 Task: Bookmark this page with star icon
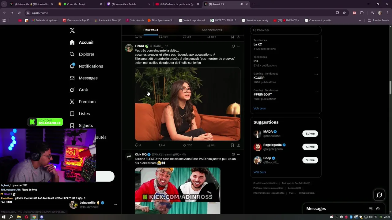344,13
